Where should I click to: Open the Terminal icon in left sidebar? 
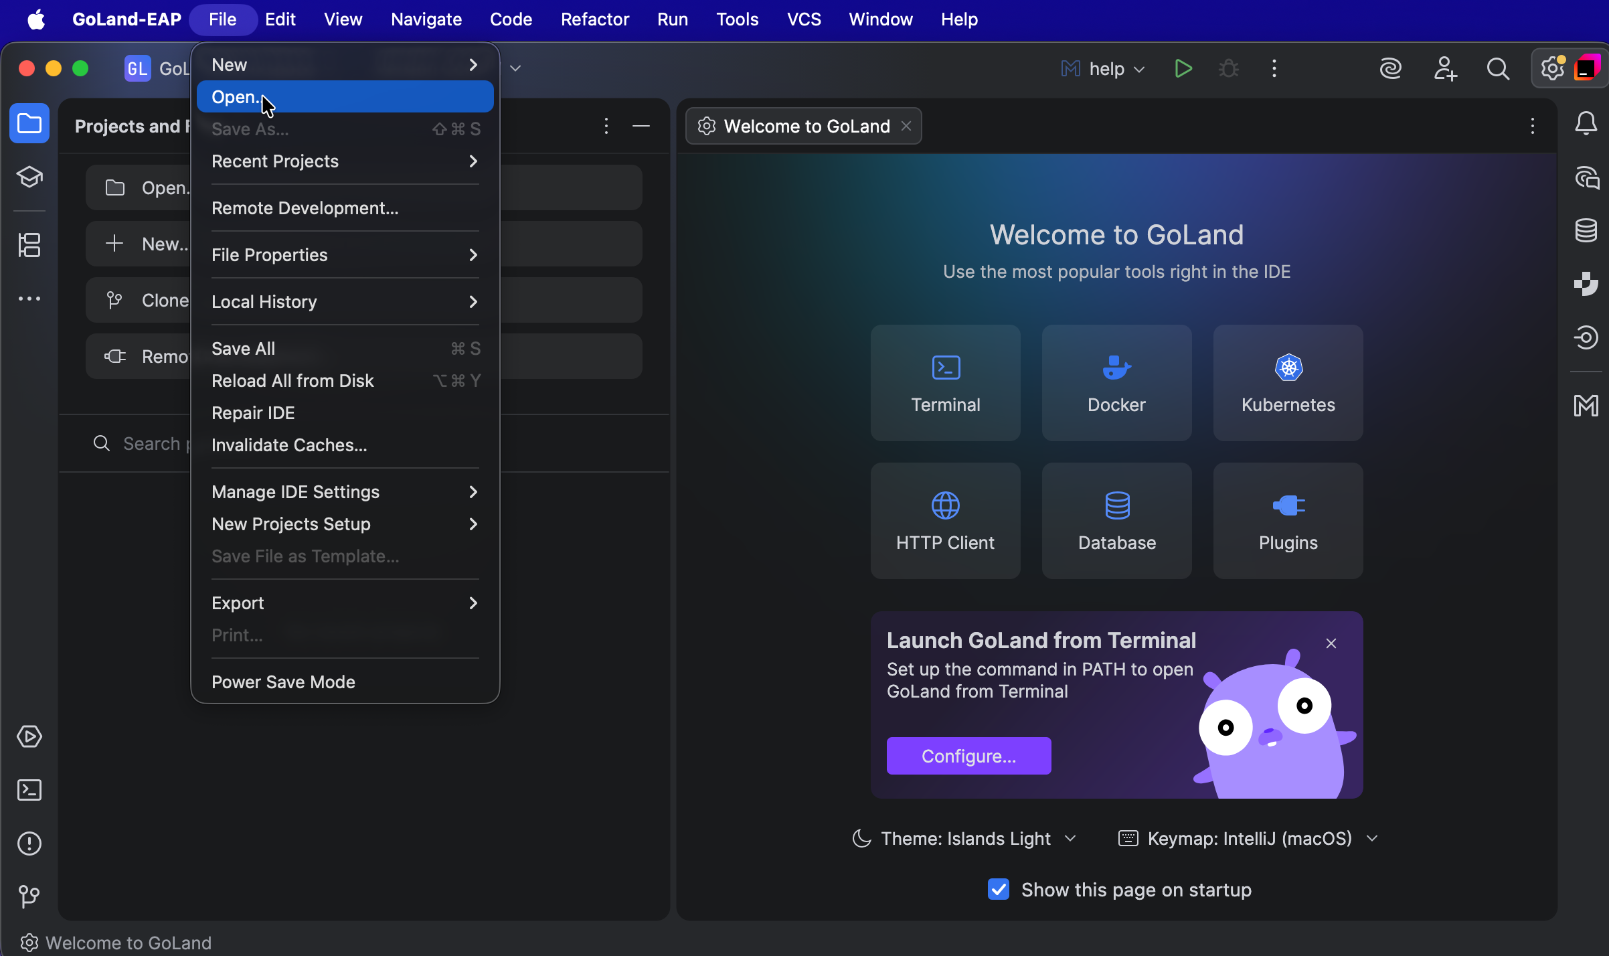(x=29, y=790)
